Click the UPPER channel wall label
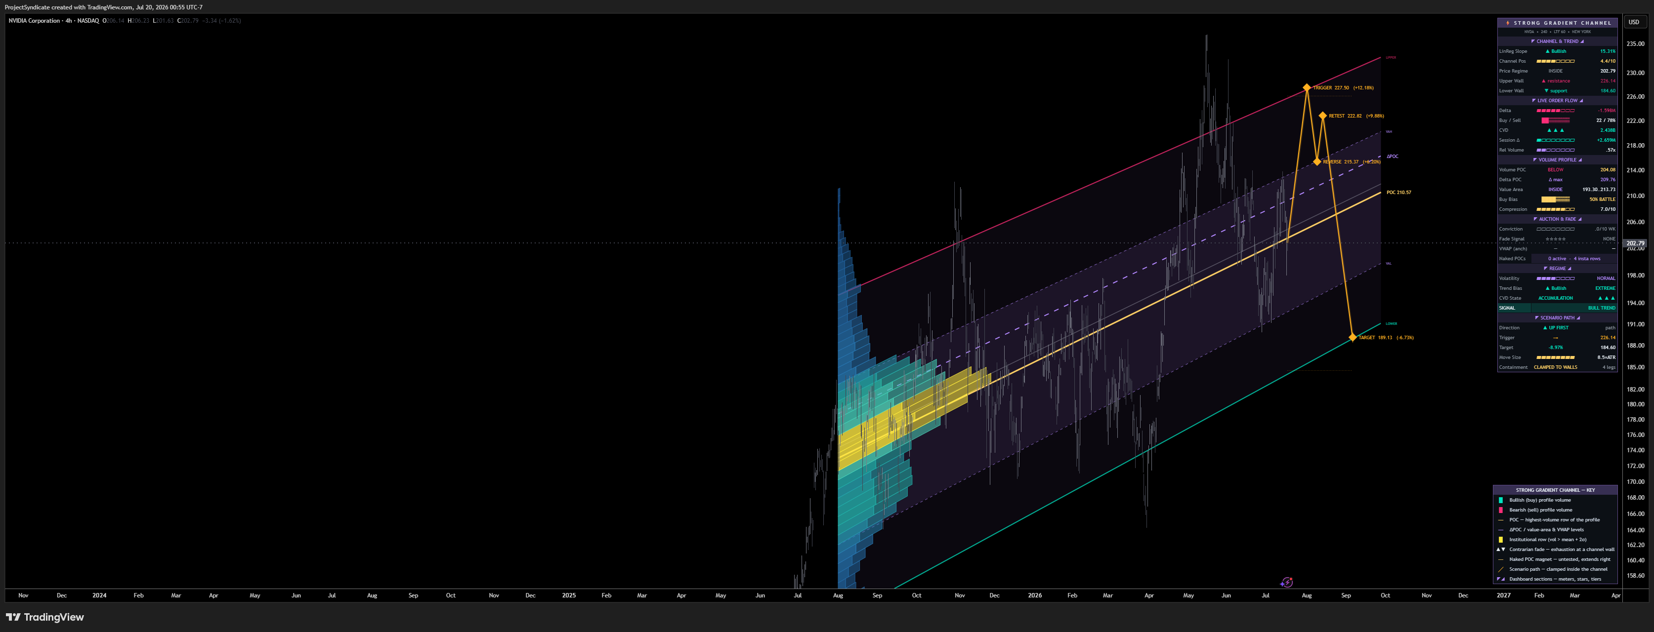Screen dimensions: 1654x632 pyautogui.click(x=1391, y=57)
